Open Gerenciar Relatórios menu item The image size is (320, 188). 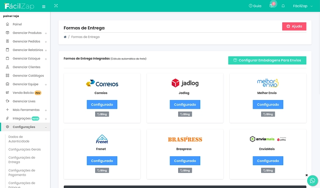(x=28, y=50)
